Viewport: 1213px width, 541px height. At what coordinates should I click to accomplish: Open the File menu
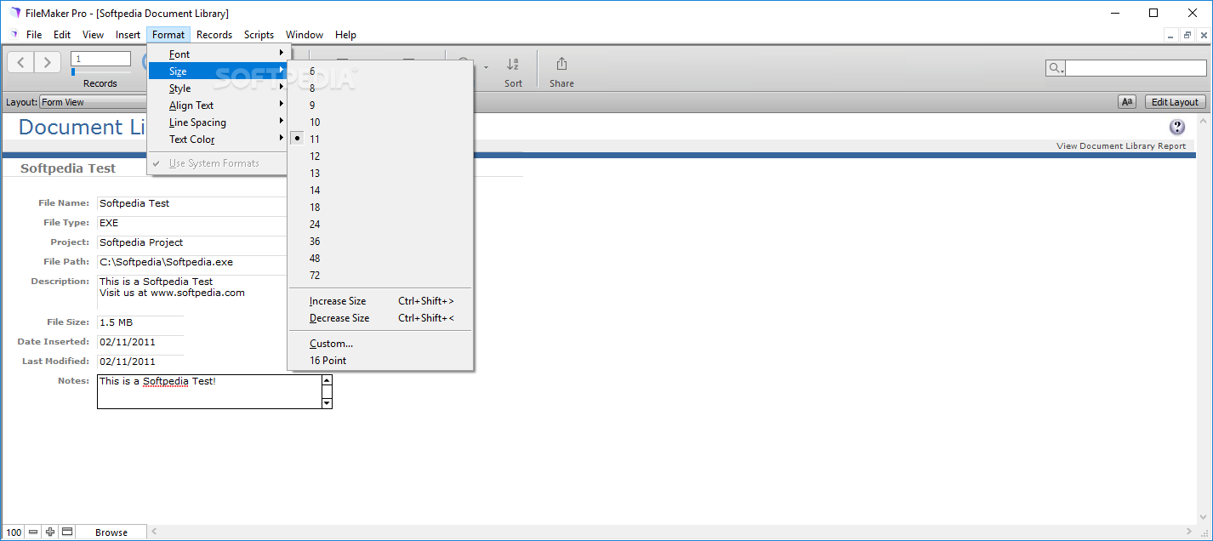pyautogui.click(x=34, y=35)
